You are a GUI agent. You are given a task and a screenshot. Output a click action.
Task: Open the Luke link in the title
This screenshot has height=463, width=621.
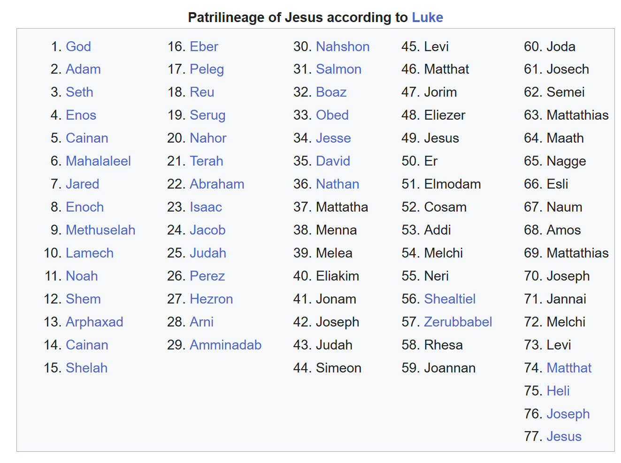[427, 17]
